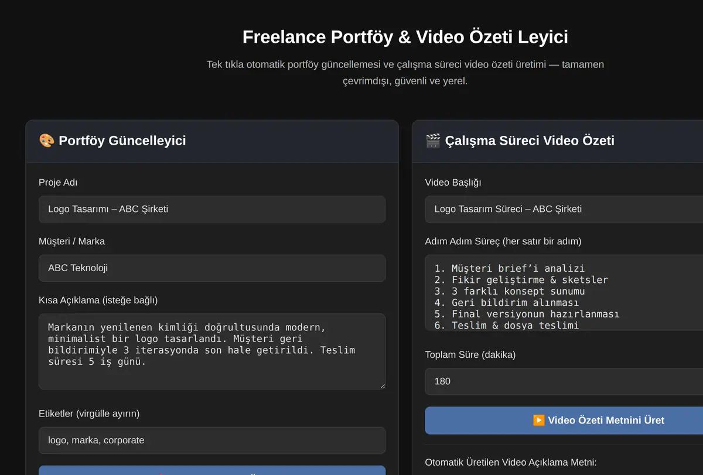The width and height of the screenshot is (703, 475).
Task: Click the play icon on Video Özeti button
Action: pyautogui.click(x=539, y=421)
